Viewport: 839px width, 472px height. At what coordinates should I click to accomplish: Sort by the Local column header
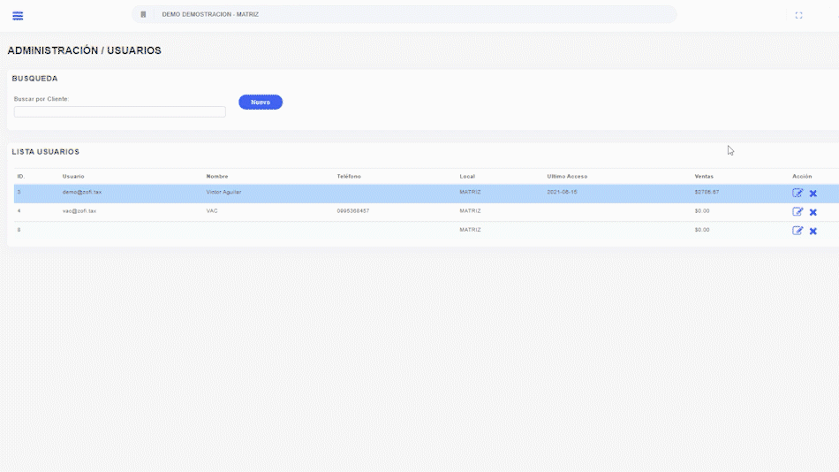pyautogui.click(x=467, y=177)
